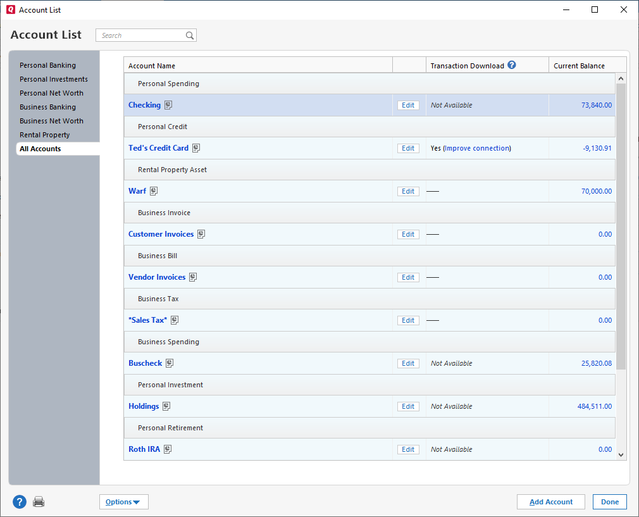Click the icon beside Roth IRA
The image size is (639, 517).
point(167,449)
